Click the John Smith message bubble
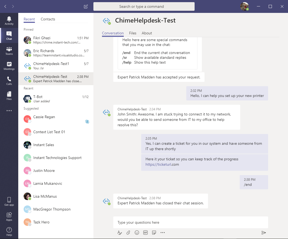Viewport: 288px width, 239px height. [177, 117]
